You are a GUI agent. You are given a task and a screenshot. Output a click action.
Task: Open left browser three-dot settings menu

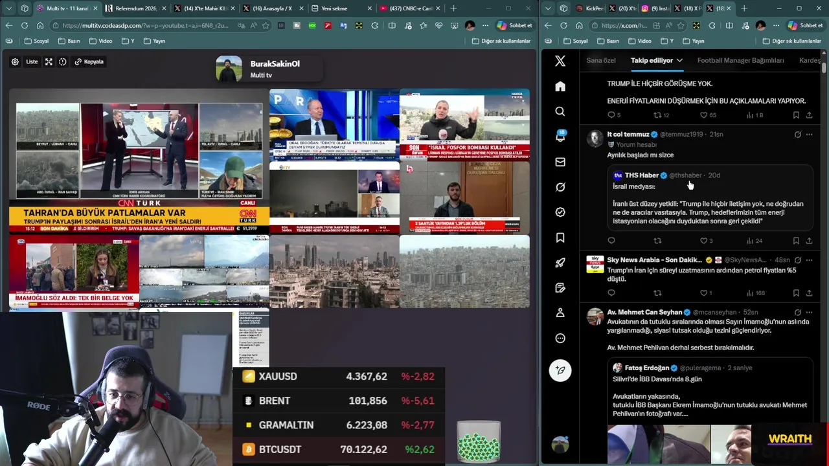(485, 25)
